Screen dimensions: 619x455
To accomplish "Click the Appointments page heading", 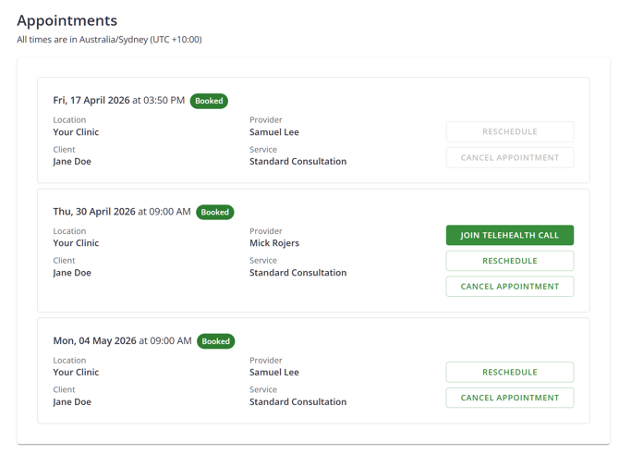I will point(67,20).
